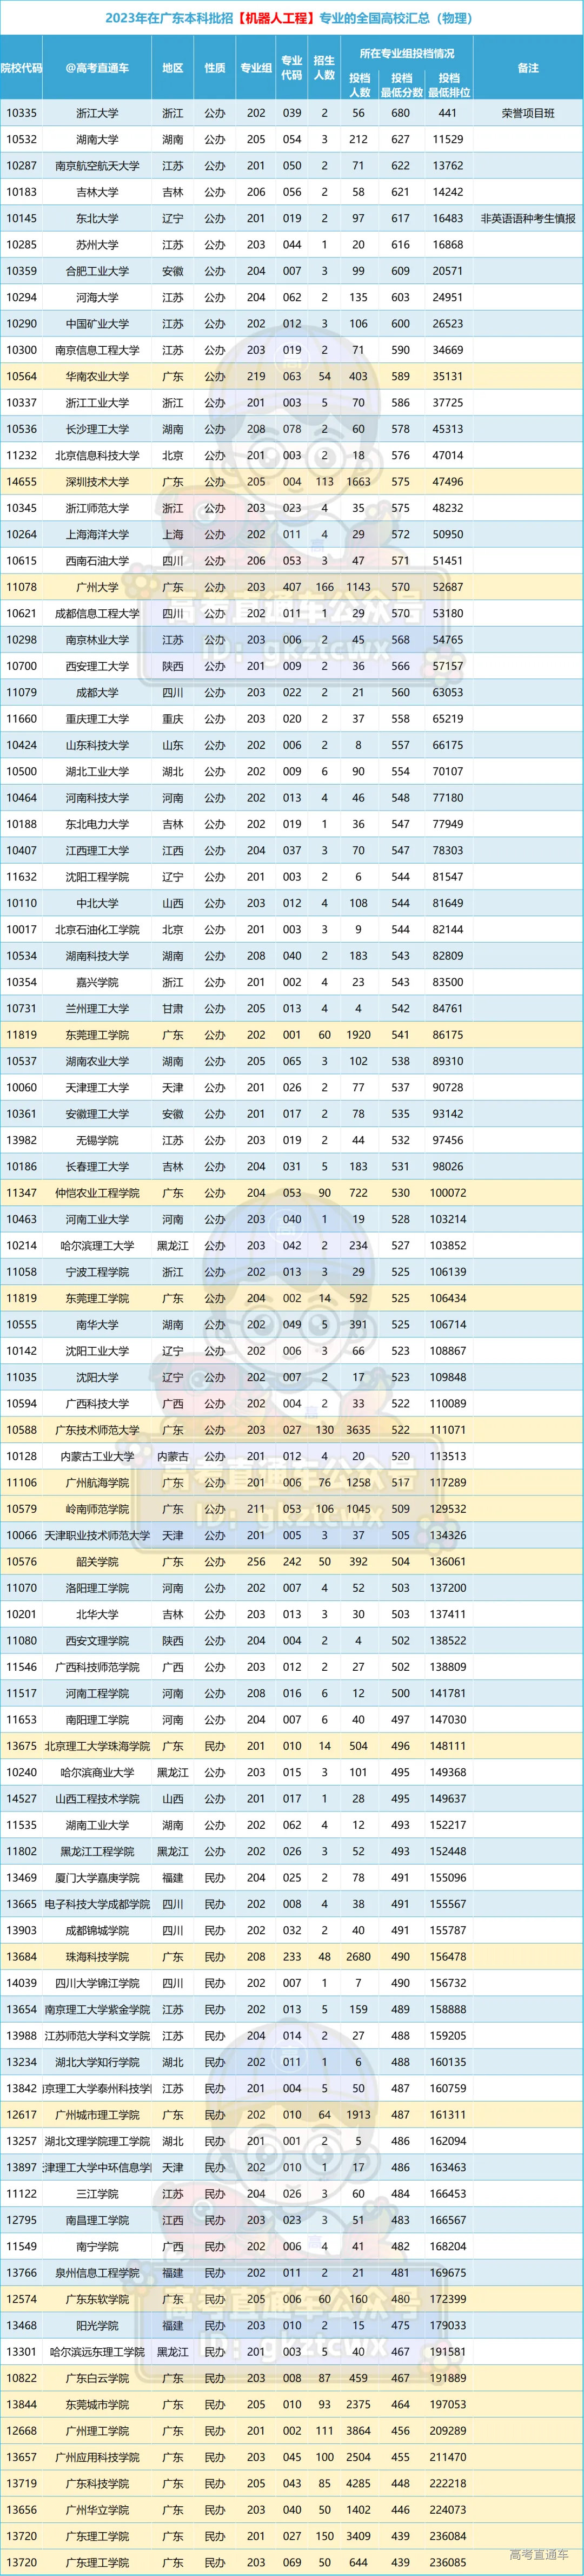Image resolution: width=584 pixels, height=2576 pixels.
Task: Click on 岭南师范学院
Action: (x=97, y=1509)
